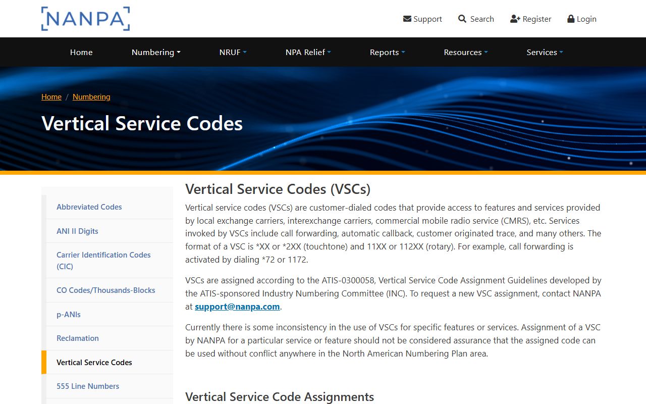Expand the NRUF dropdown menu

[x=233, y=52]
